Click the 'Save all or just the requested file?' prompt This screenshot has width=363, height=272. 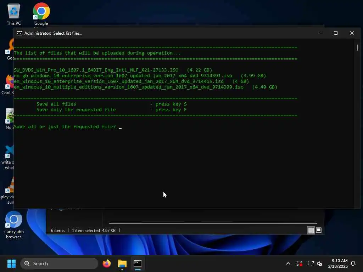(x=65, y=127)
